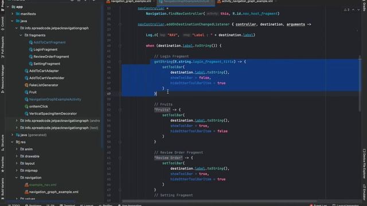This screenshot has height=206, width=367.
Task: Open ReviewOrderFragment in the project tree
Action: (51, 57)
